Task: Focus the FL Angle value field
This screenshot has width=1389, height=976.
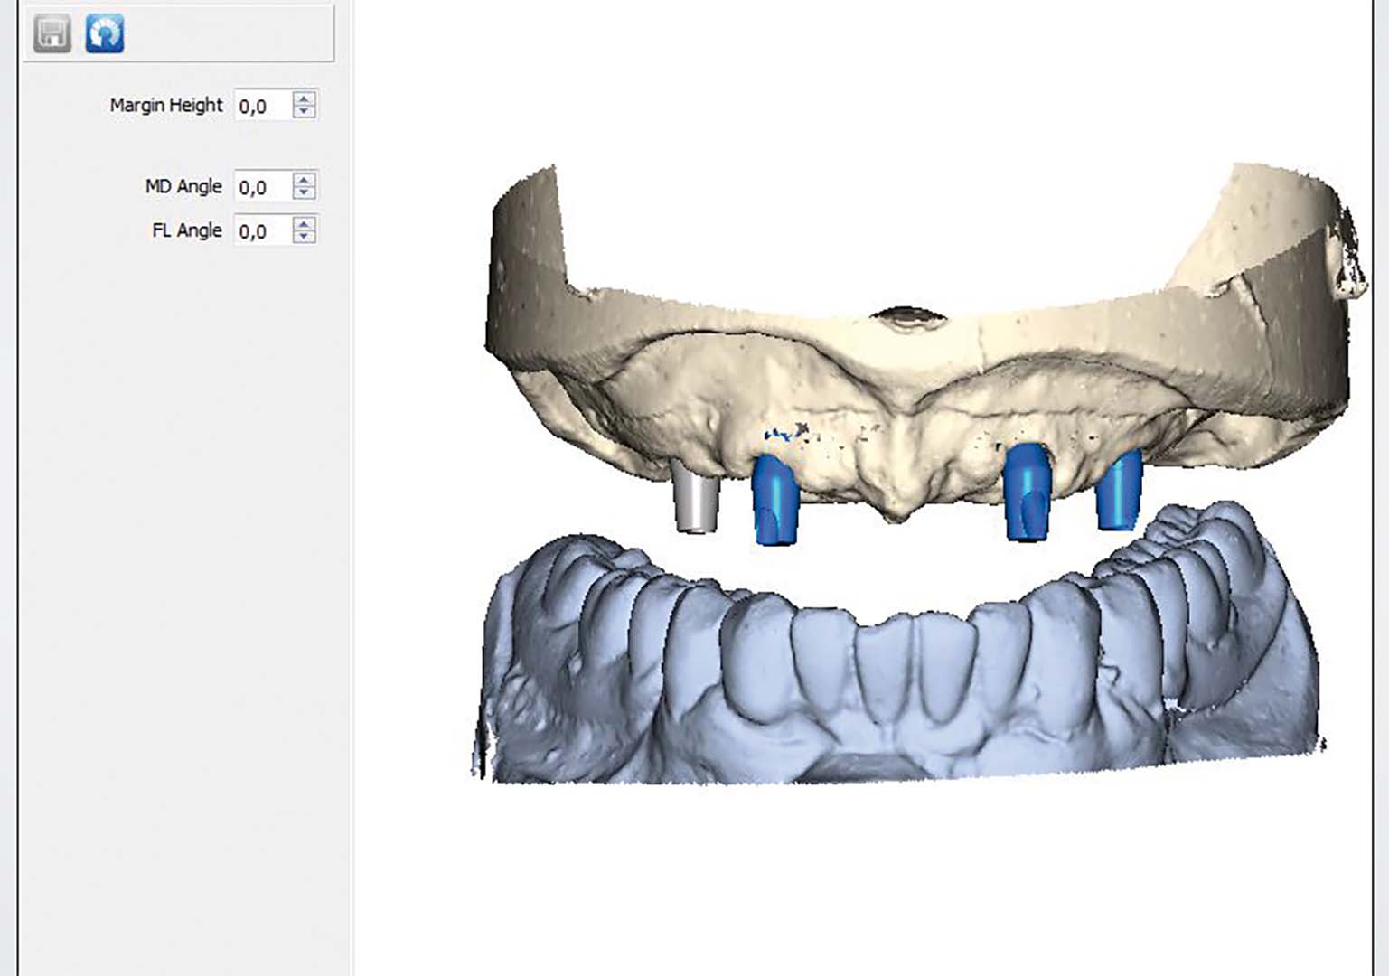Action: point(262,231)
